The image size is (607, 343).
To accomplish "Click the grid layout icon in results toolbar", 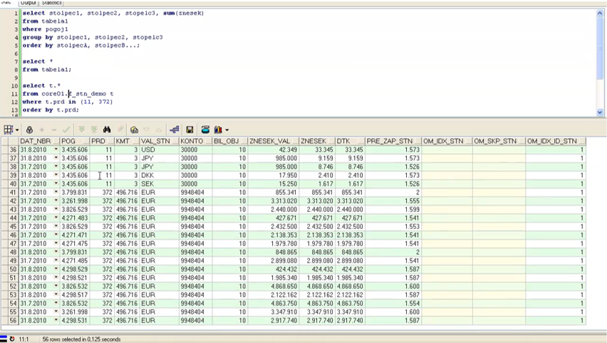I will pyautogui.click(x=8, y=130).
